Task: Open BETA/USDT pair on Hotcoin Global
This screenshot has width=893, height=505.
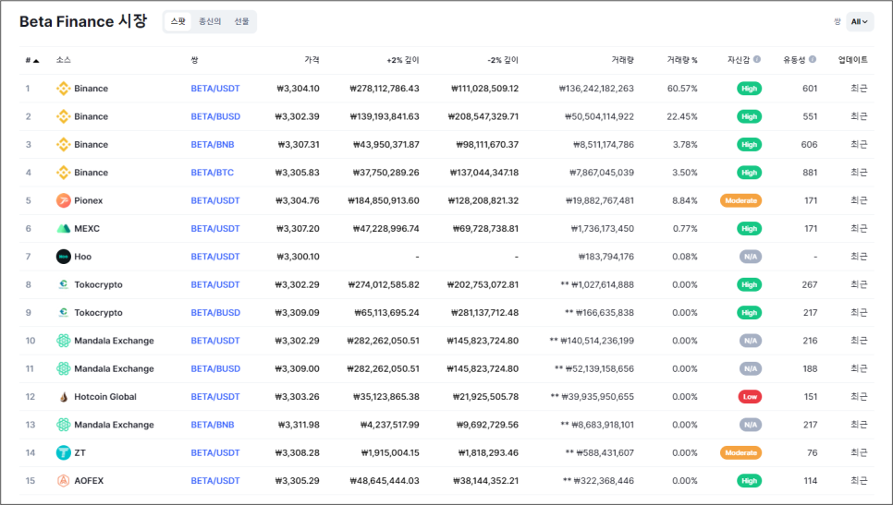Action: point(215,397)
